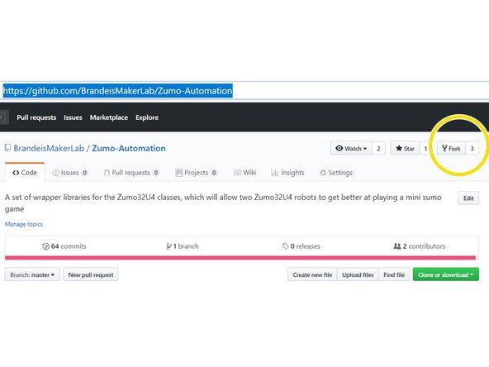The height and width of the screenshot is (367, 489).
Task: Click the gear icon beside Settings
Action: tap(323, 173)
